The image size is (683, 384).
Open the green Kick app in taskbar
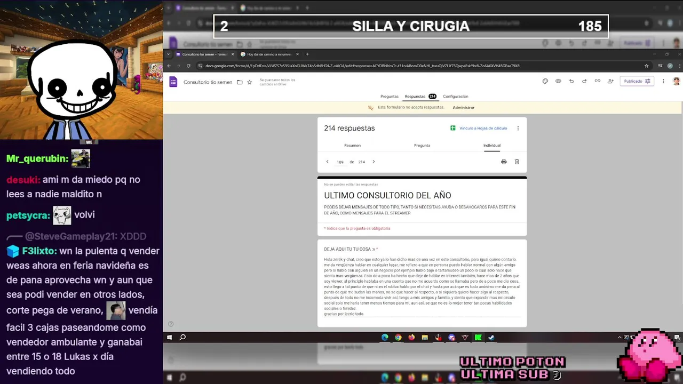[x=478, y=337]
